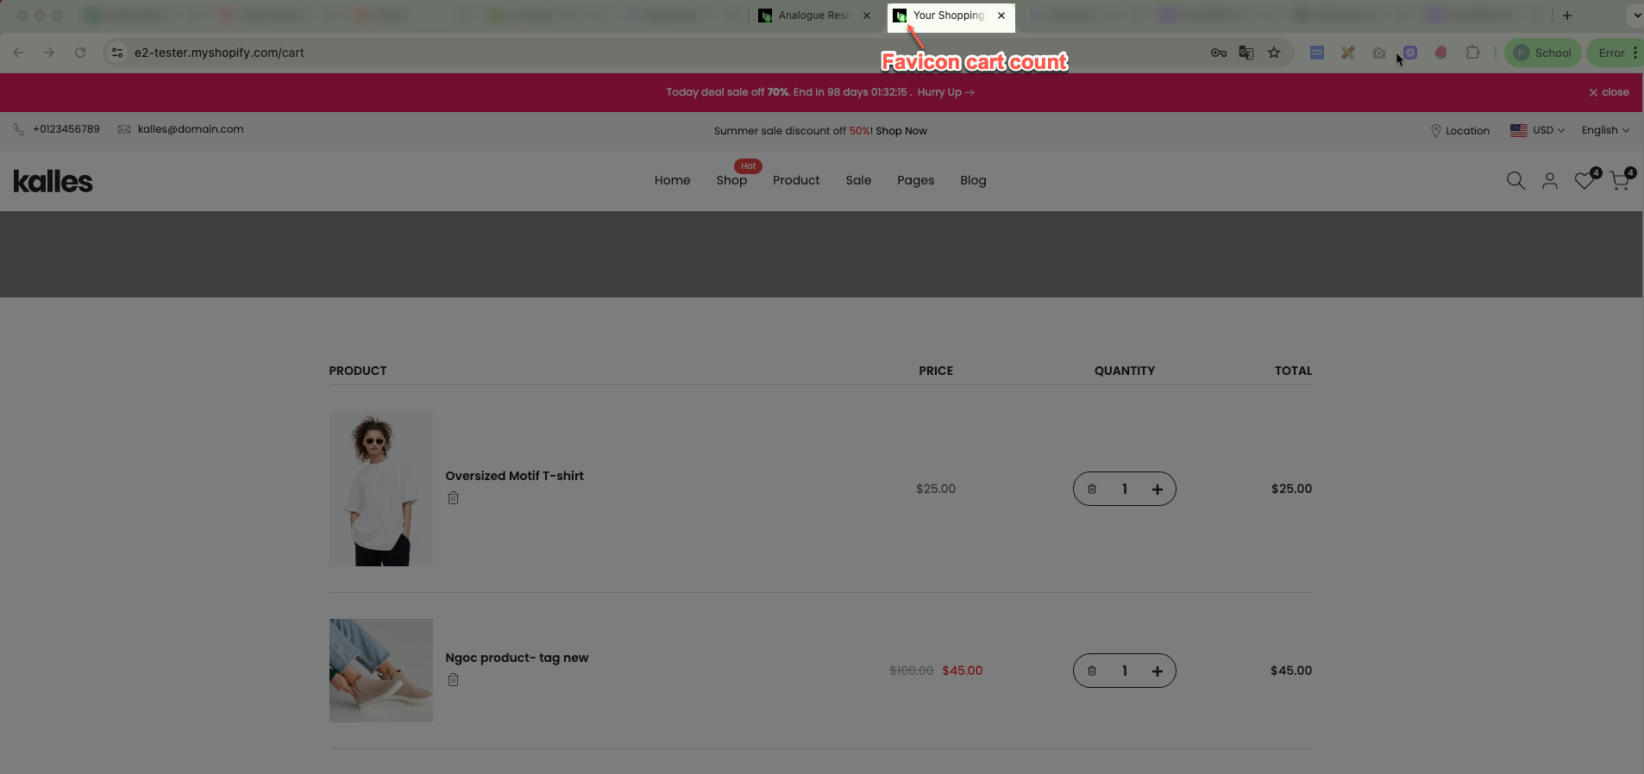Open the shopping cart icon
1644x774 pixels.
click(x=1619, y=181)
